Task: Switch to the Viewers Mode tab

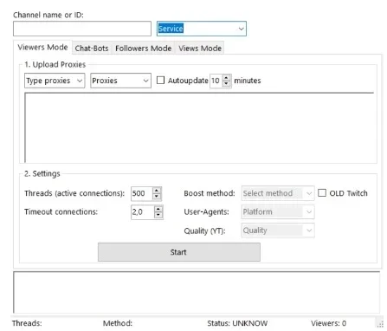Action: tap(42, 48)
